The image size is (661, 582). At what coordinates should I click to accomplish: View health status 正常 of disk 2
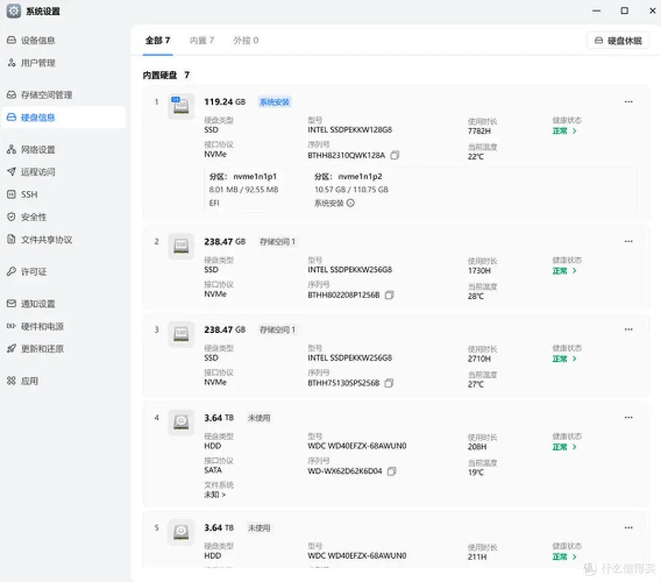(x=564, y=271)
